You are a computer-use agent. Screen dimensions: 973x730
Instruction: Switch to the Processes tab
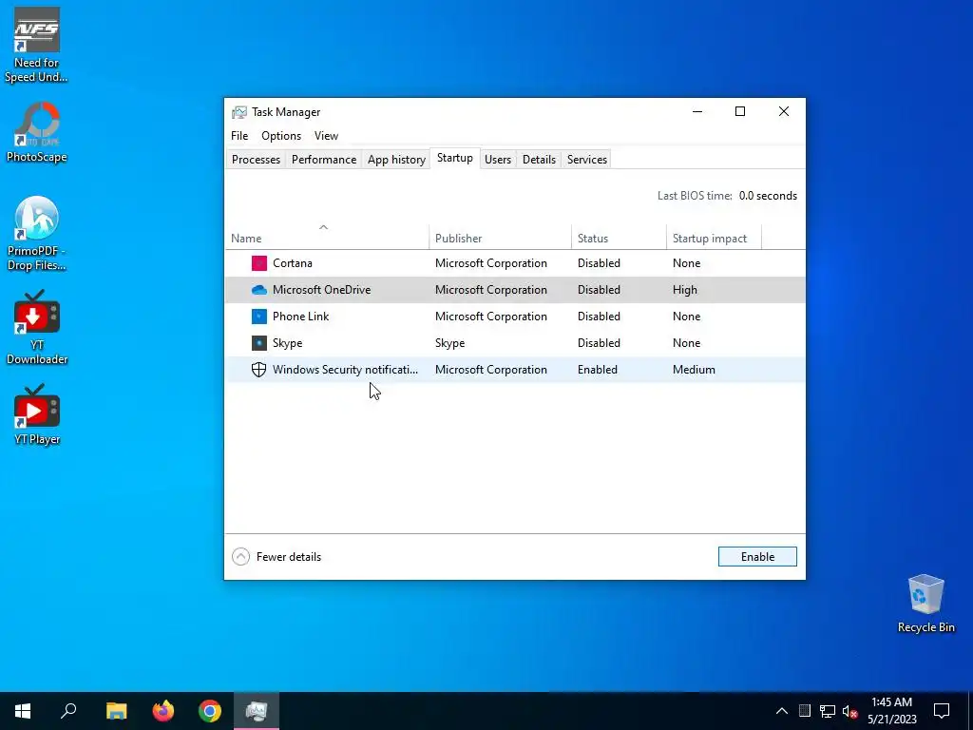[x=256, y=160]
